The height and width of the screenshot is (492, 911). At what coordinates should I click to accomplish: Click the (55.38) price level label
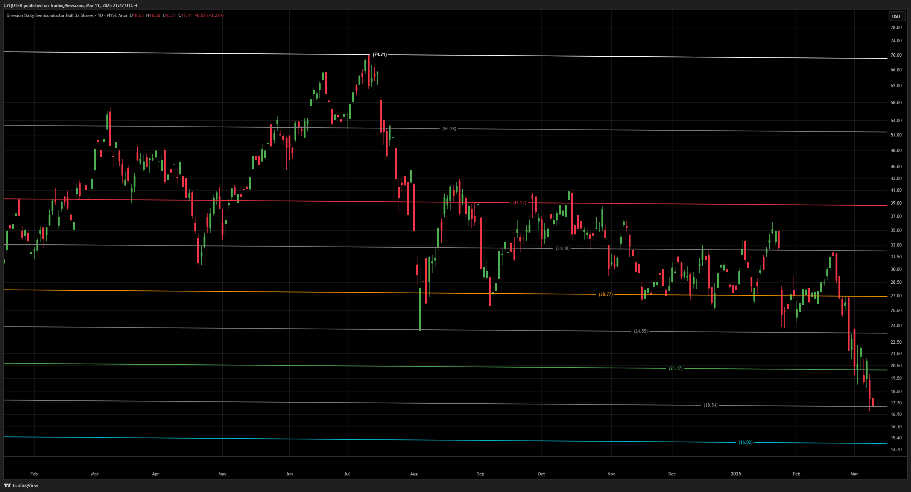pos(449,129)
